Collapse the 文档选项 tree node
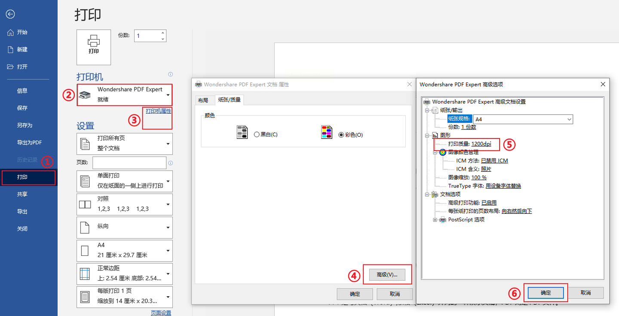This screenshot has width=619, height=316. [427, 194]
